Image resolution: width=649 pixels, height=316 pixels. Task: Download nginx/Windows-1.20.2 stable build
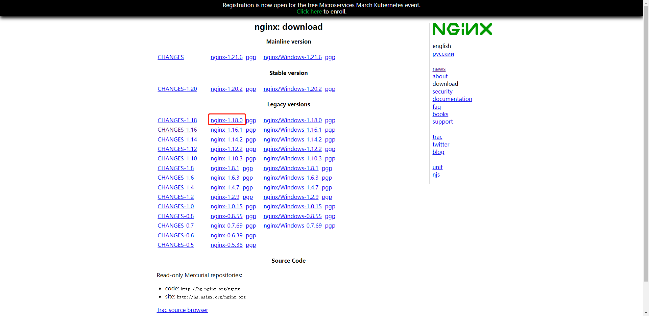(293, 89)
